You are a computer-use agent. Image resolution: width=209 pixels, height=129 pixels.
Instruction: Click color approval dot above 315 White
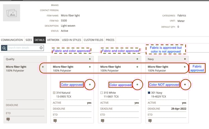137,85
